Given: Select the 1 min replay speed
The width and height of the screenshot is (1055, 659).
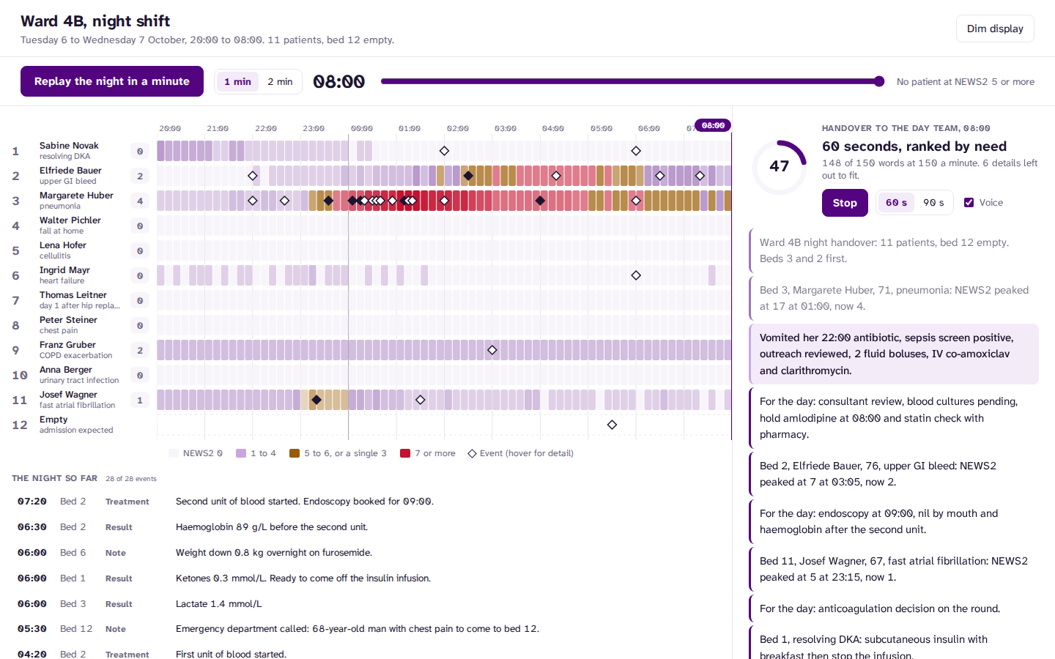Looking at the screenshot, I should pos(237,82).
